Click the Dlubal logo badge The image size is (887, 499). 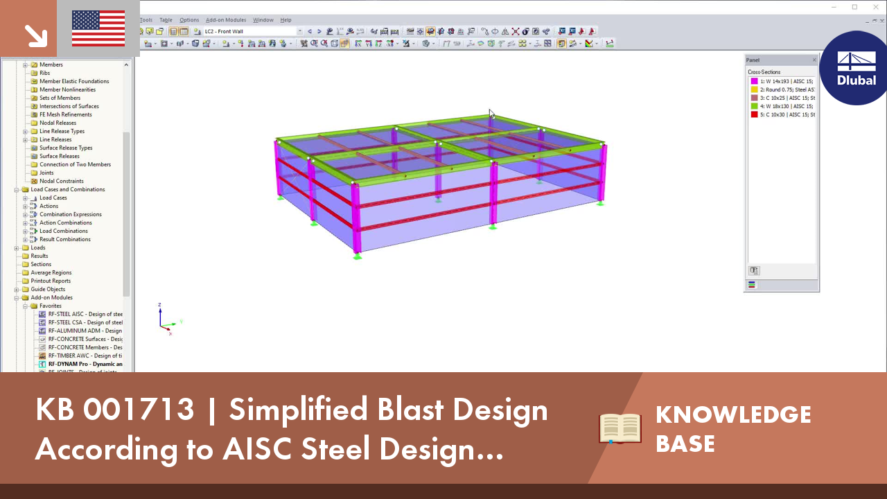[857, 68]
